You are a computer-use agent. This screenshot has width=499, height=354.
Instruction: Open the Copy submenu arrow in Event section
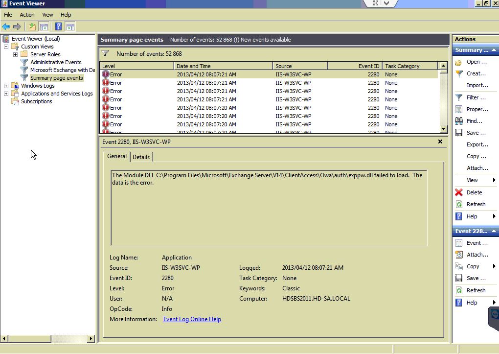[x=494, y=266]
